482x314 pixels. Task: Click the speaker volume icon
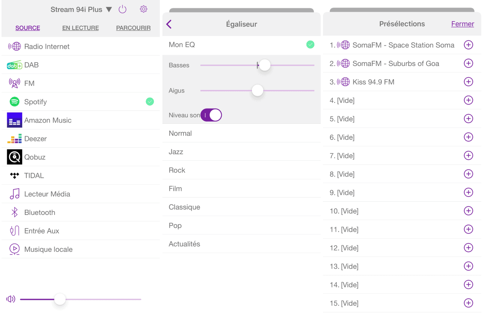pyautogui.click(x=11, y=299)
